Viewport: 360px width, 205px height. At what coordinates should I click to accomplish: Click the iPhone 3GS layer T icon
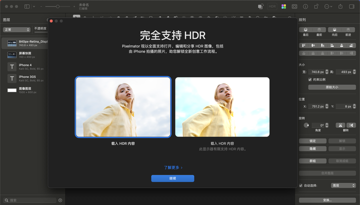click(x=12, y=78)
